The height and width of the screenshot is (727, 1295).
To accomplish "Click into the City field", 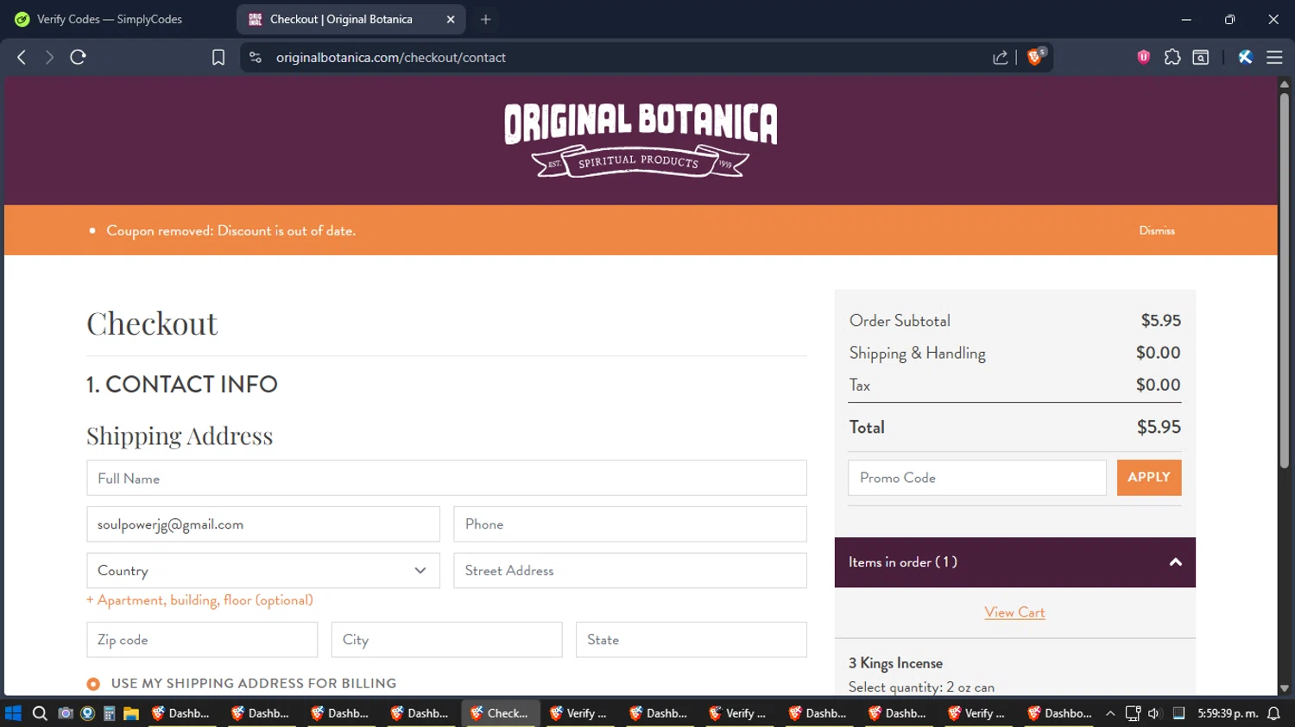I will tap(446, 640).
